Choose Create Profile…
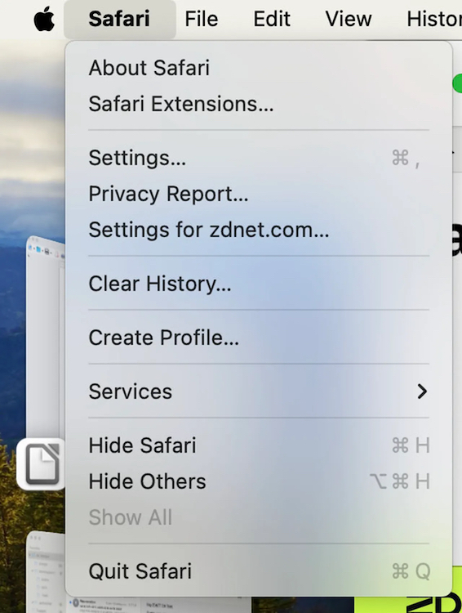The height and width of the screenshot is (613, 462). click(259, 338)
